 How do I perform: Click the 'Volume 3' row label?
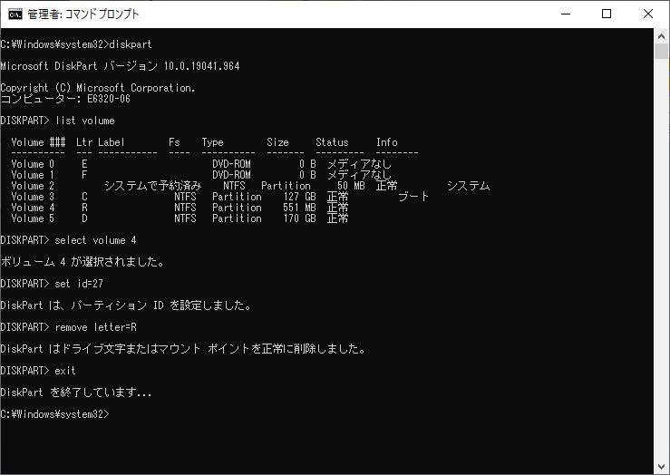pos(33,197)
